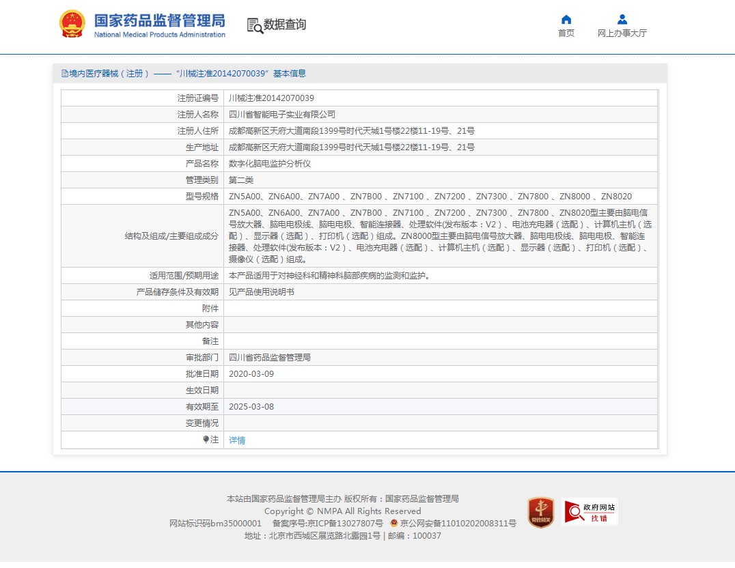Image resolution: width=735 pixels, height=568 pixels.
Task: Open the 详情 link
Action: [237, 440]
